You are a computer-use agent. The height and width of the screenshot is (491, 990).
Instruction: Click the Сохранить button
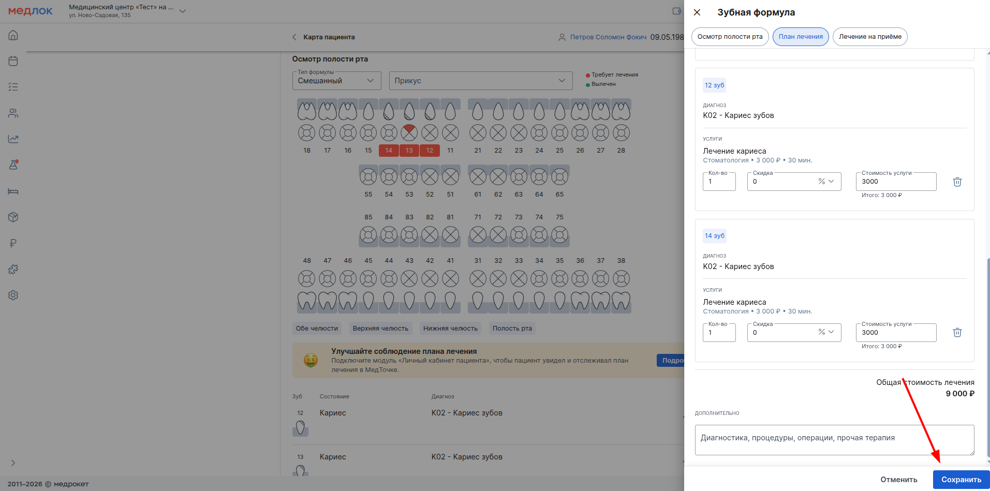coord(961,480)
